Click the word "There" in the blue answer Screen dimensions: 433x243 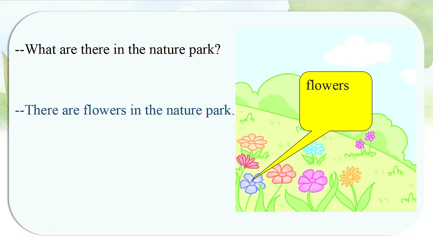pos(42,109)
